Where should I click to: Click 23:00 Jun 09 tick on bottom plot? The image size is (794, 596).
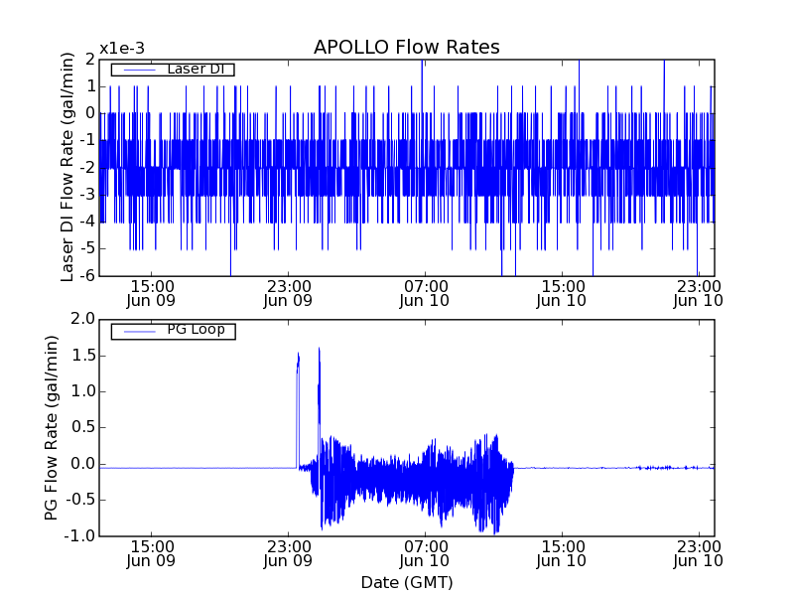pyautogui.click(x=288, y=552)
